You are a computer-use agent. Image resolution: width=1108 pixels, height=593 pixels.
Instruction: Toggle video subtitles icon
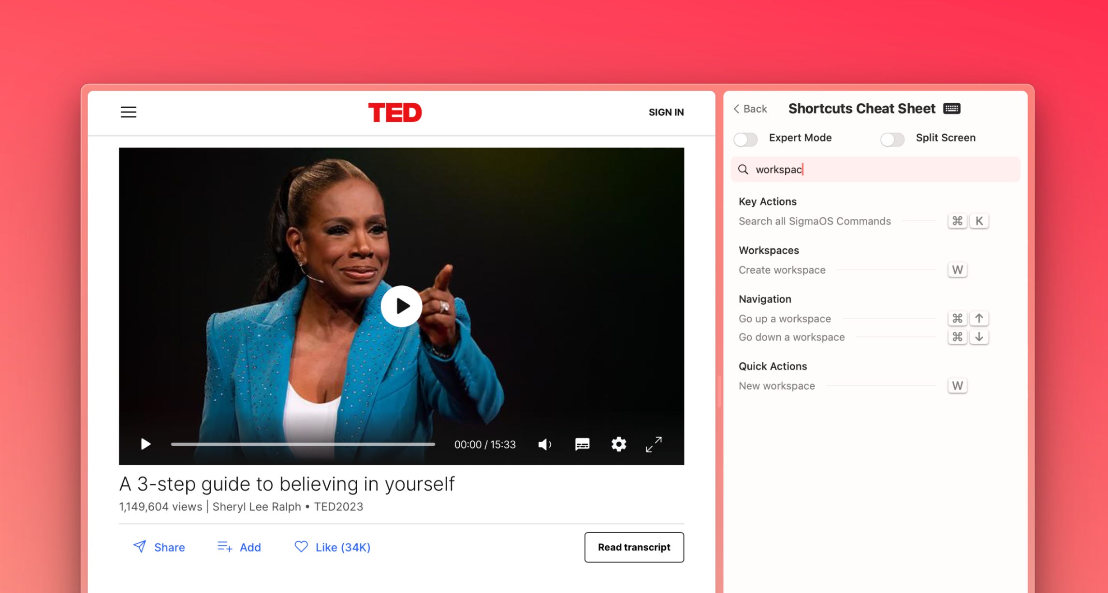[x=582, y=444]
